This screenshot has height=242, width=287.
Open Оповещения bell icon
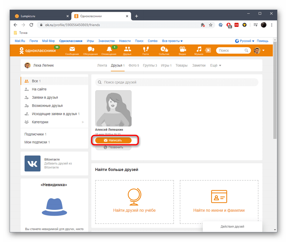pos(109,49)
